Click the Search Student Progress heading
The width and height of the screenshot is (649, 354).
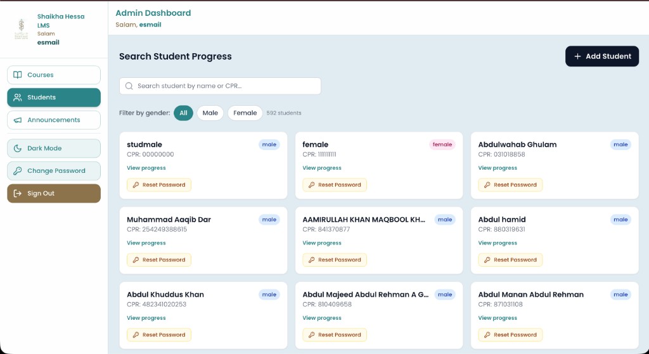[x=176, y=56]
